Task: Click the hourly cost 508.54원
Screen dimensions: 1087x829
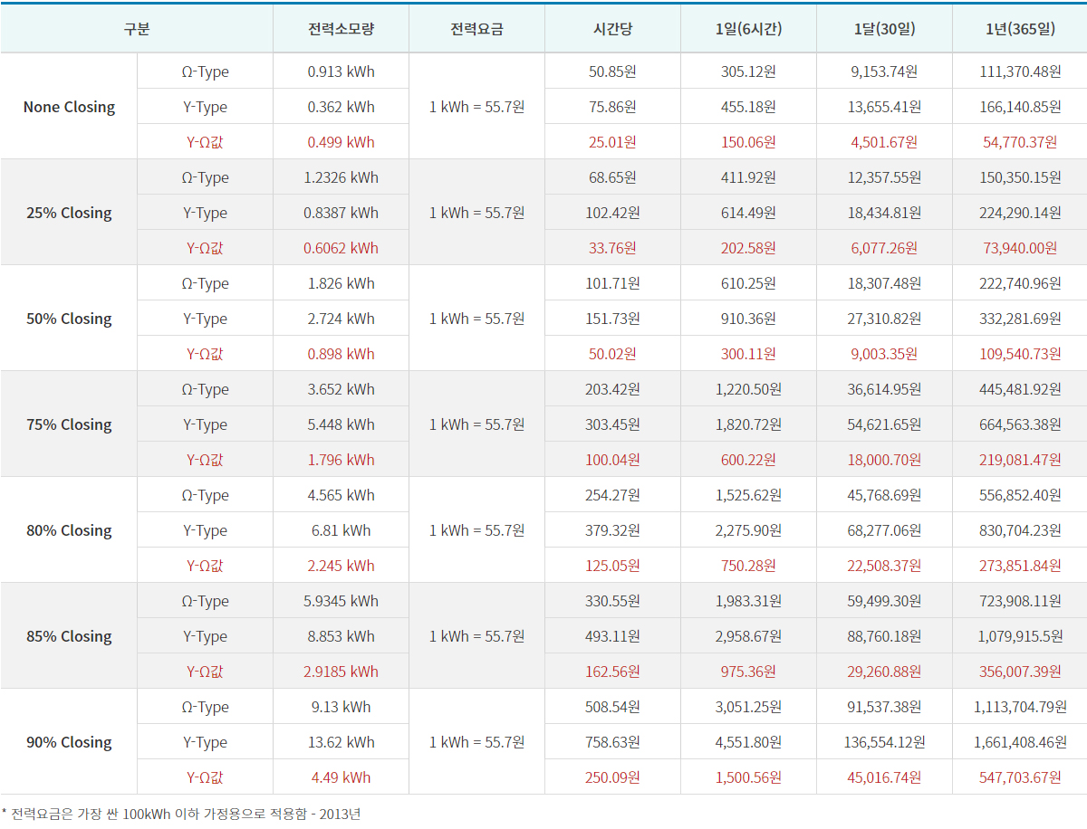Action: [x=612, y=707]
